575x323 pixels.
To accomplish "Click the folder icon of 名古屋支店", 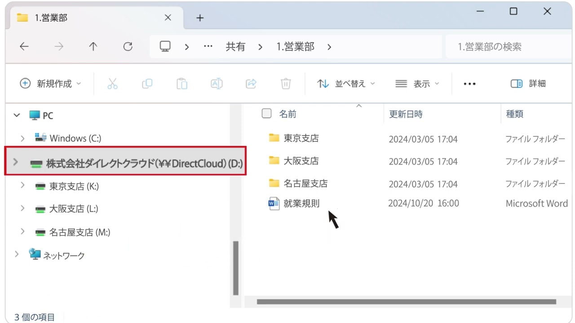I will 274,183.
